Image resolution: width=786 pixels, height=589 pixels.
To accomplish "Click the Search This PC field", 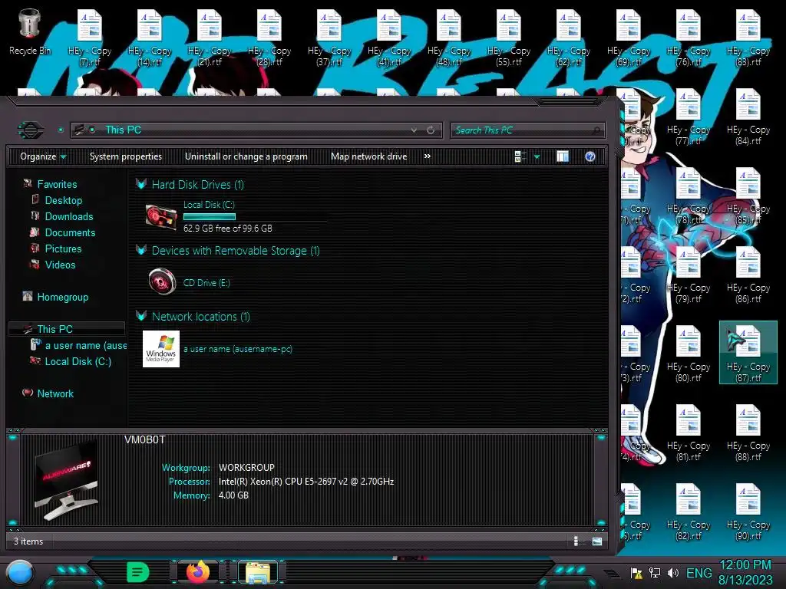I will 527,130.
